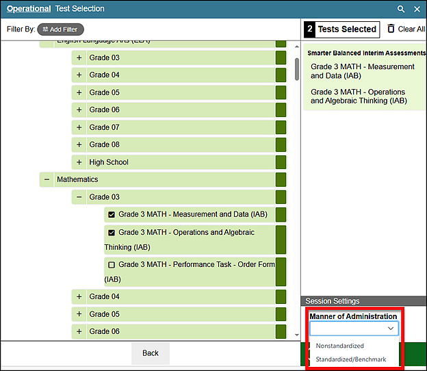Viewport: 427px width, 371px height.
Task: Expand Grade 05 in the ELA section
Action: (79, 92)
